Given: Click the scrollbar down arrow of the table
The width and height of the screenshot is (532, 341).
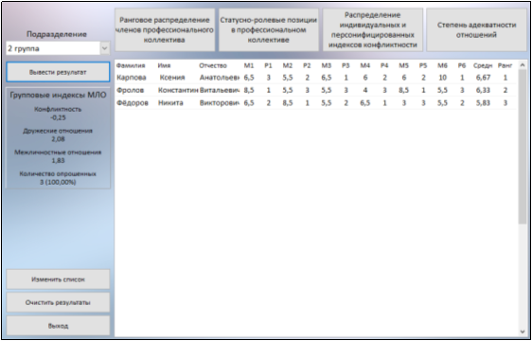Looking at the screenshot, I should point(523,332).
